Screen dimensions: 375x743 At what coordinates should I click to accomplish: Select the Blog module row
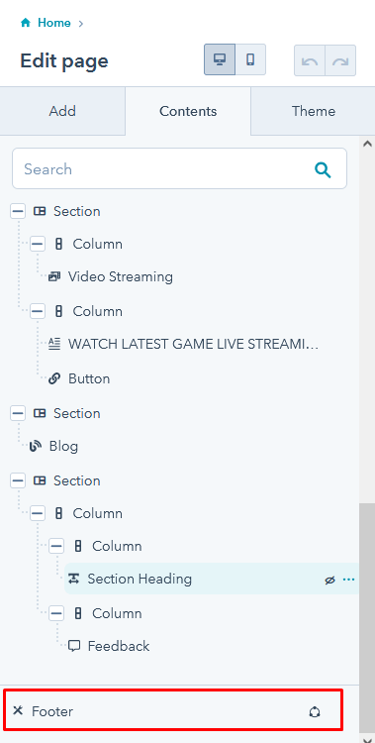click(63, 446)
